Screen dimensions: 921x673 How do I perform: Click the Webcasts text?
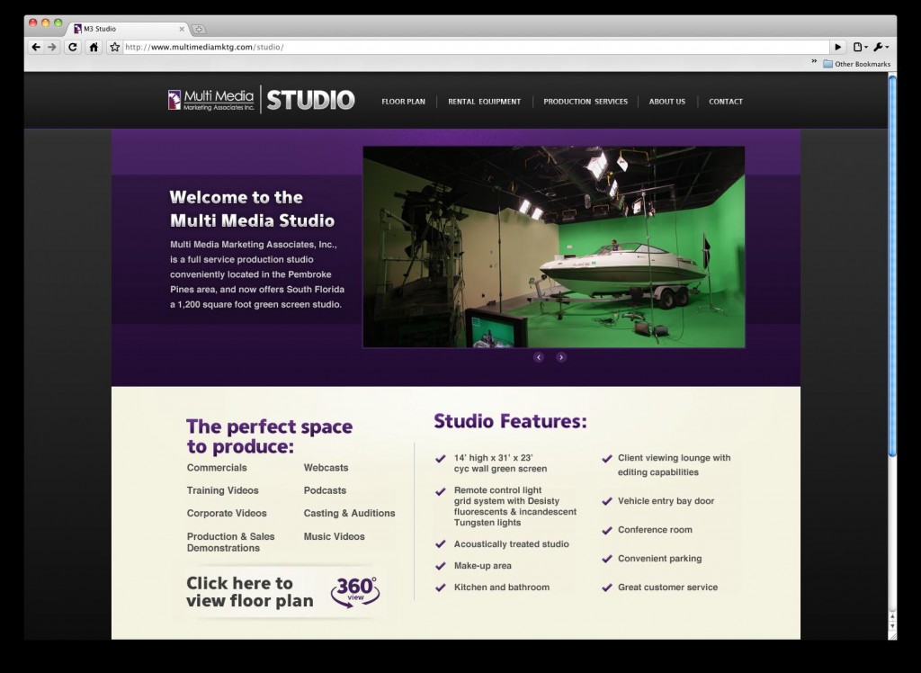pos(326,468)
